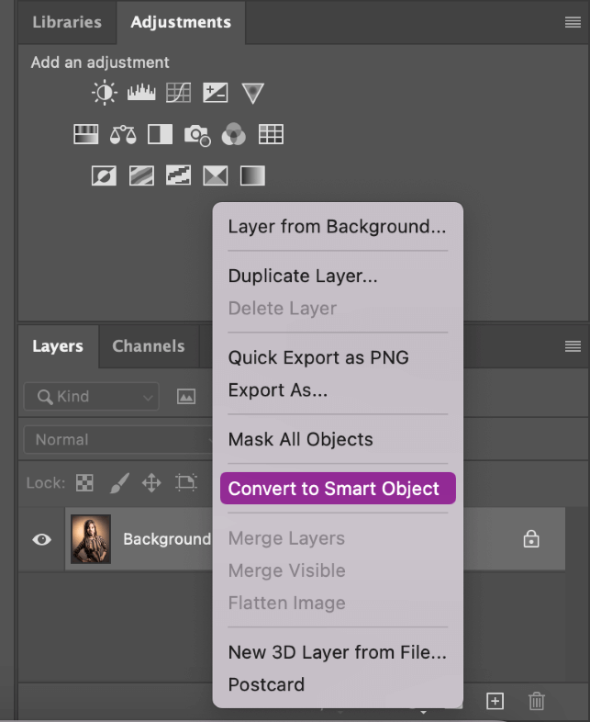Toggle lock position move icon
This screenshot has width=590, height=722.
click(x=151, y=483)
